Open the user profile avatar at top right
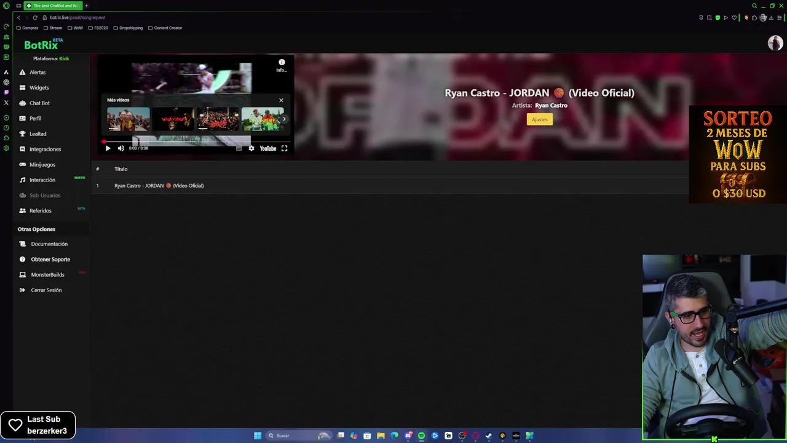Screen dimensions: 787x443 775,43
